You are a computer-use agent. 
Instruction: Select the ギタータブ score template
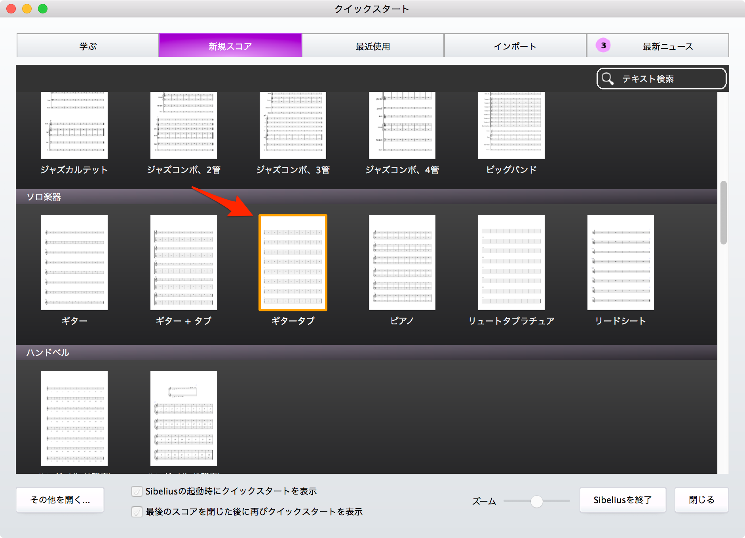click(x=293, y=263)
